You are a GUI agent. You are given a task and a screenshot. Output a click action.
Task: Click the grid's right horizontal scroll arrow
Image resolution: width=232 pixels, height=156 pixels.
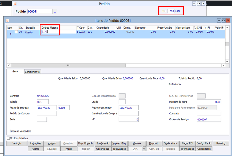[223, 66]
